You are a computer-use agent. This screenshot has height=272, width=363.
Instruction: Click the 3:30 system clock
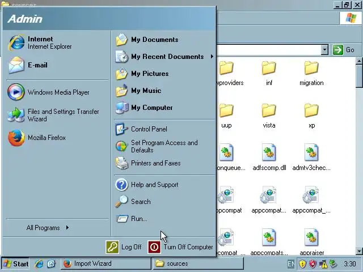tap(349, 264)
